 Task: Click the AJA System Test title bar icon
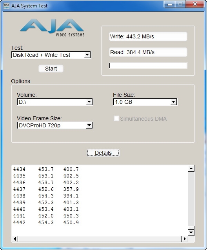[6, 6]
